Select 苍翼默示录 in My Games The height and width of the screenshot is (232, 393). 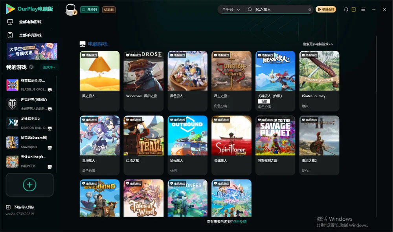pyautogui.click(x=29, y=85)
